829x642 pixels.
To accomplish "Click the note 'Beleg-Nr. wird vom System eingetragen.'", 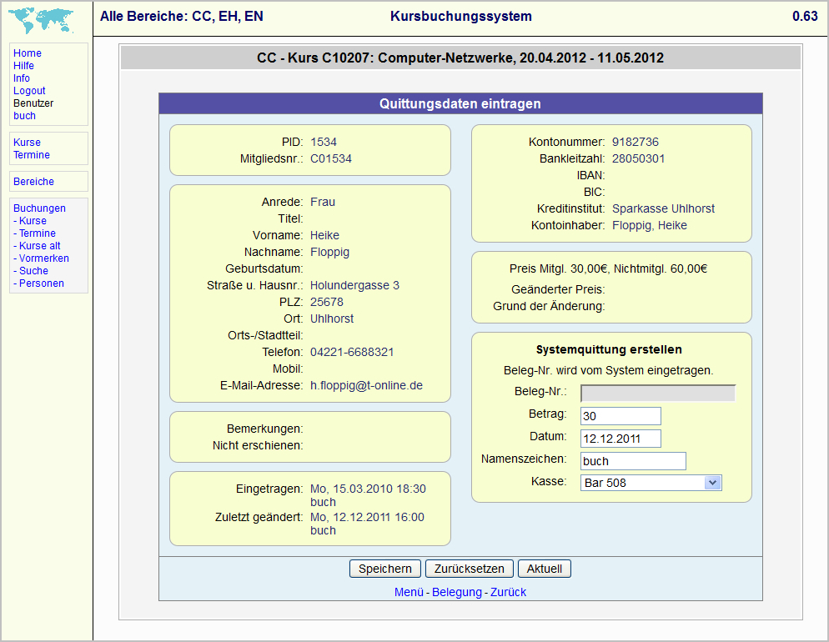I will click(609, 370).
